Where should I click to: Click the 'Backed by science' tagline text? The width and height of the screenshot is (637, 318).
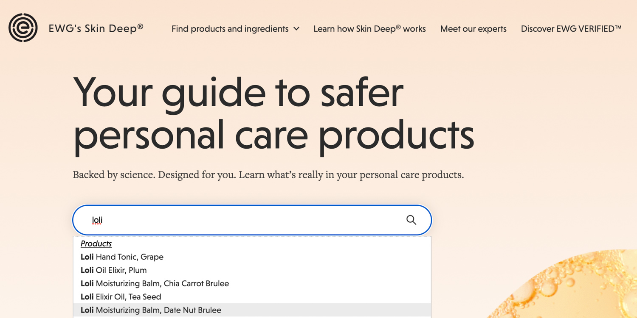click(x=268, y=175)
